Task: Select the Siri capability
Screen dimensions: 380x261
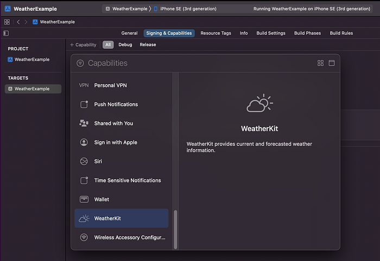Action: point(121,161)
